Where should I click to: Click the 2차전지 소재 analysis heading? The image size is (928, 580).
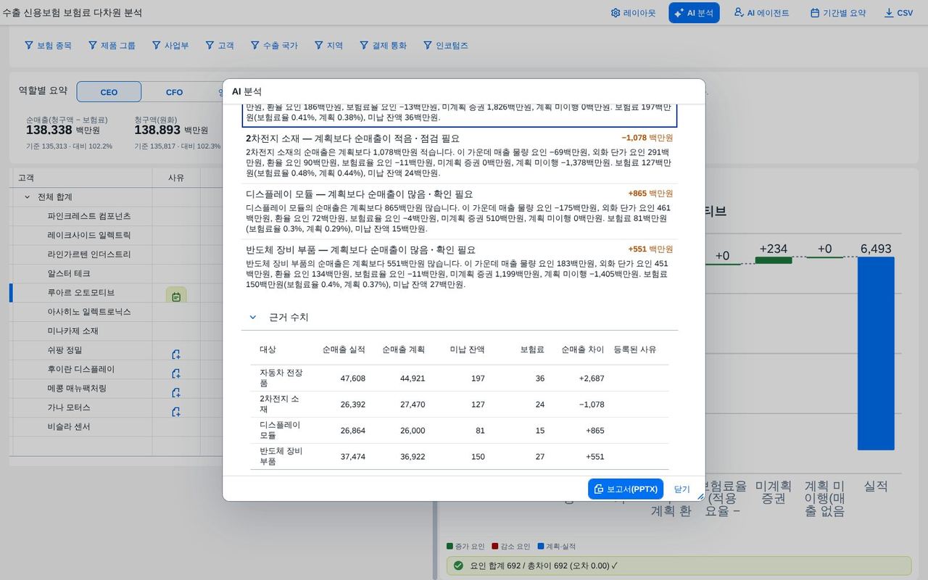(x=352, y=138)
